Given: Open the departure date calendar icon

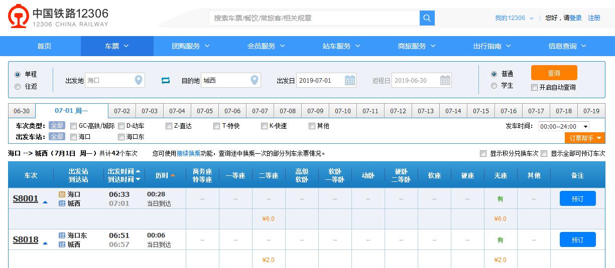Looking at the screenshot, I should tap(349, 80).
